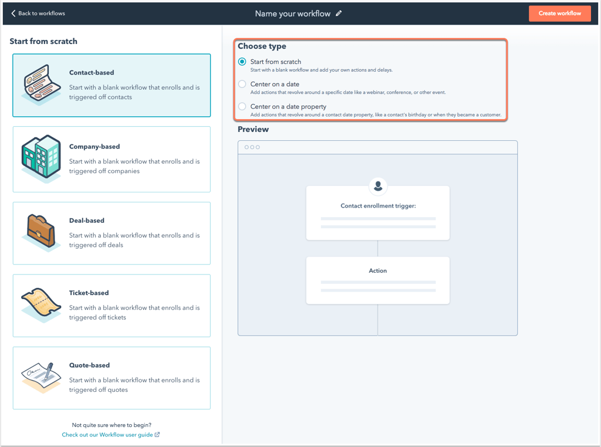The height and width of the screenshot is (447, 601).
Task: Click the text 'triggered off quotes'
Action: pyautogui.click(x=99, y=390)
